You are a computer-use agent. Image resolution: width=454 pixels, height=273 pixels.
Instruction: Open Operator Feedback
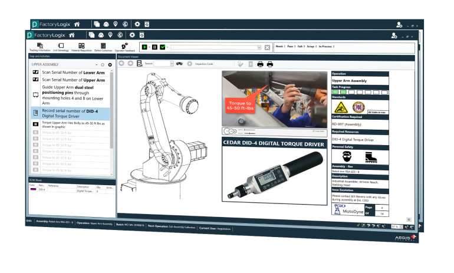point(125,47)
